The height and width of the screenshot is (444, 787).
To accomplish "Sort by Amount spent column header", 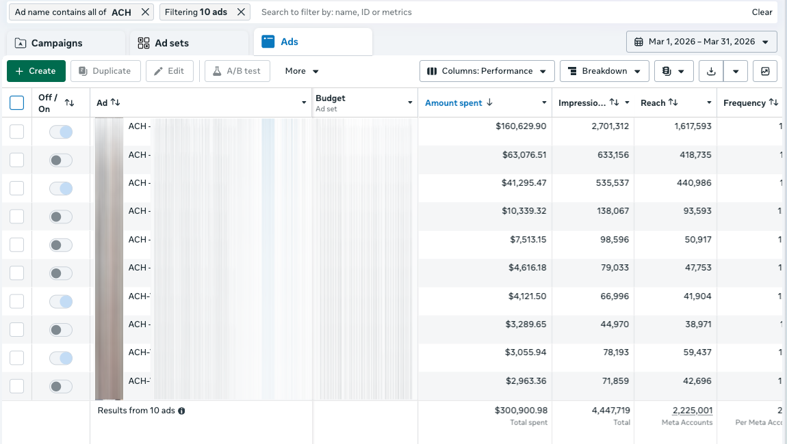I will tap(459, 102).
